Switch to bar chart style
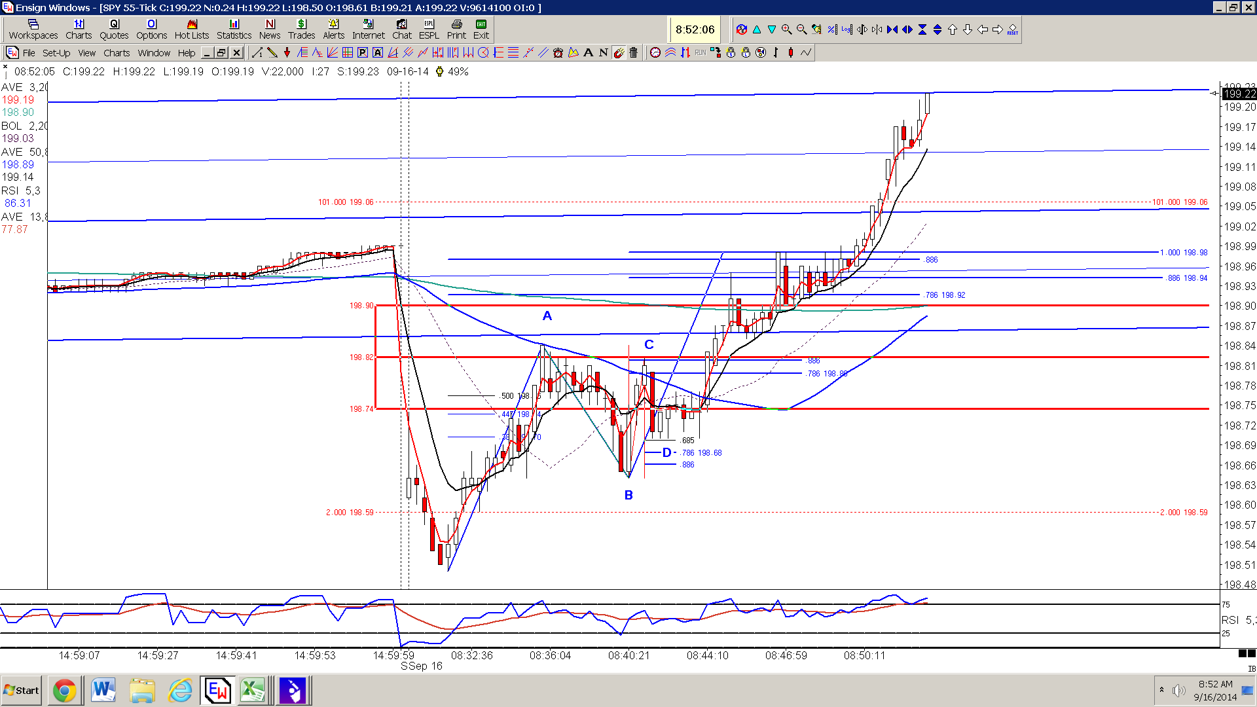This screenshot has width=1257, height=707. 775,52
